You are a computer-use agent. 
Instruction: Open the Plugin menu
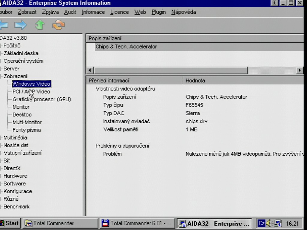tap(159, 12)
